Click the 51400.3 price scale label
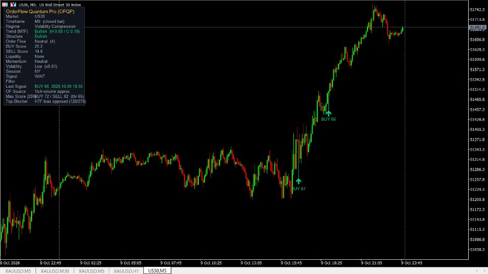This screenshot has width=488, height=274. [477, 129]
